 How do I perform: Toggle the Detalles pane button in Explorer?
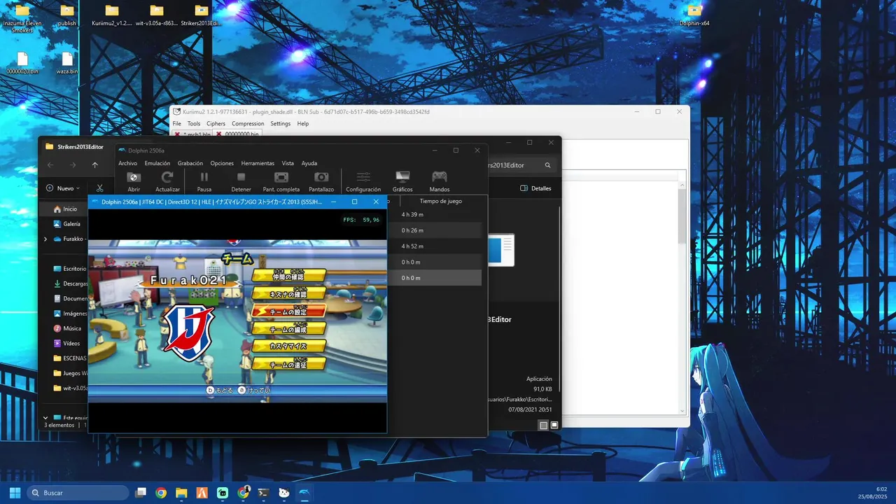[535, 188]
